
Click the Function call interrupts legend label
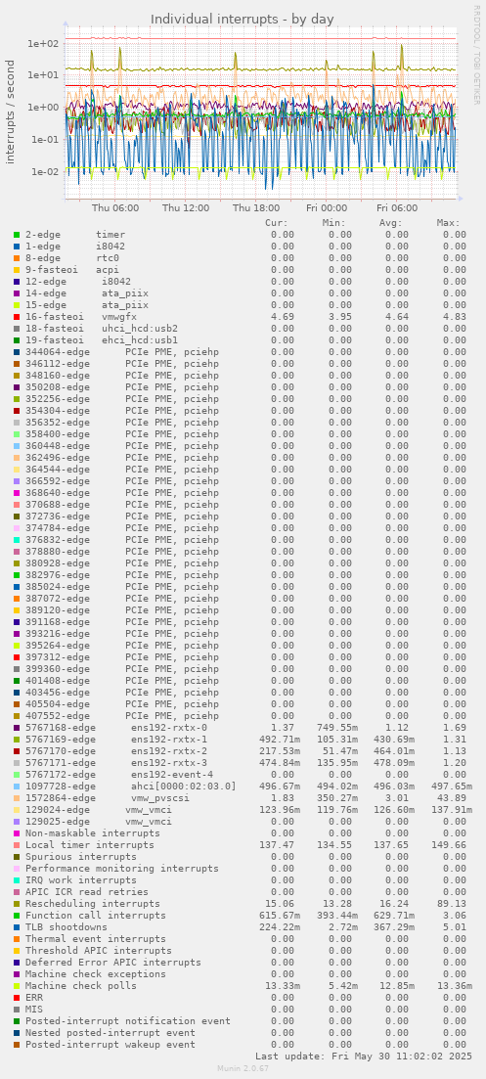point(96,916)
